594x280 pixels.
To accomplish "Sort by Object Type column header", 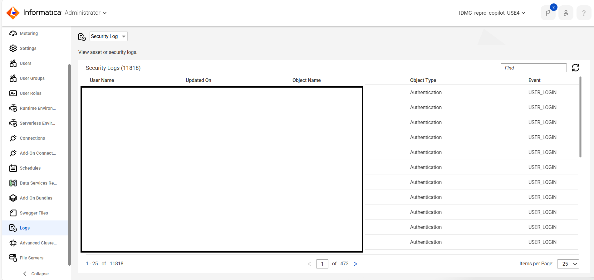I will pyautogui.click(x=423, y=80).
